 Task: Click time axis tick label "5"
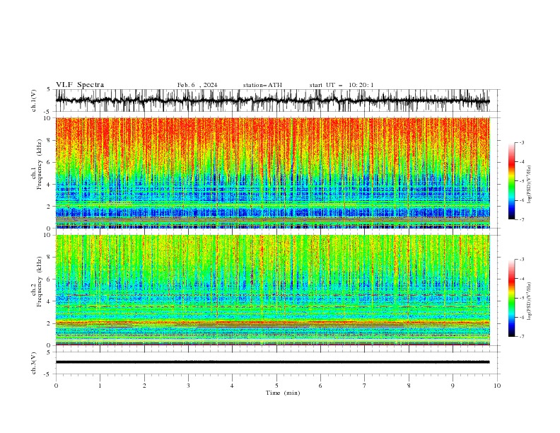pyautogui.click(x=276, y=386)
